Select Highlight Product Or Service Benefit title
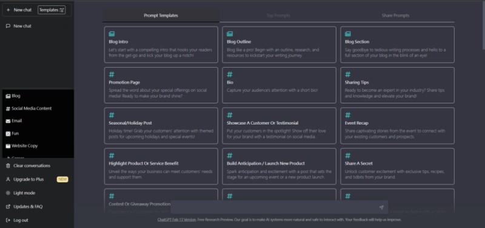Viewport: 485px width, 228px height. coord(144,163)
